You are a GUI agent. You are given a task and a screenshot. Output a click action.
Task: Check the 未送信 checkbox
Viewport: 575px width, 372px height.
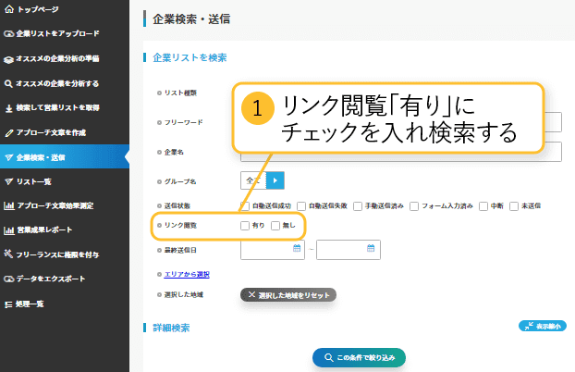pos(514,206)
